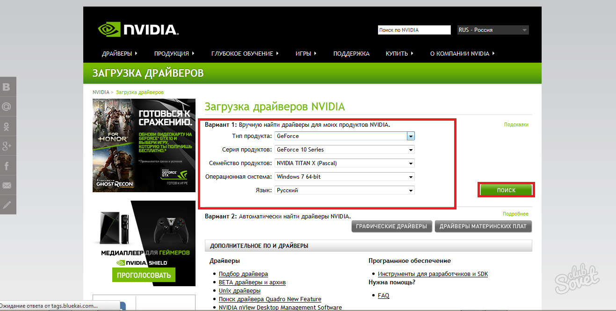This screenshot has height=311, width=616.
Task: Open the Операционная система dropdown
Action: 345,177
